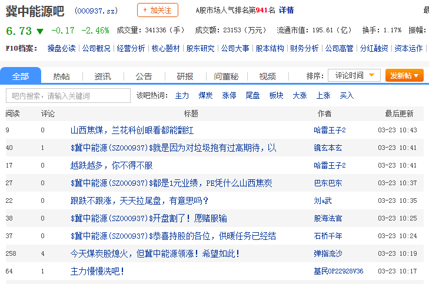
Task: Switch to the 研报 tab
Action: tap(185, 76)
